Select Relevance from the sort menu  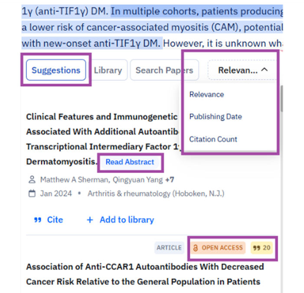pos(206,94)
